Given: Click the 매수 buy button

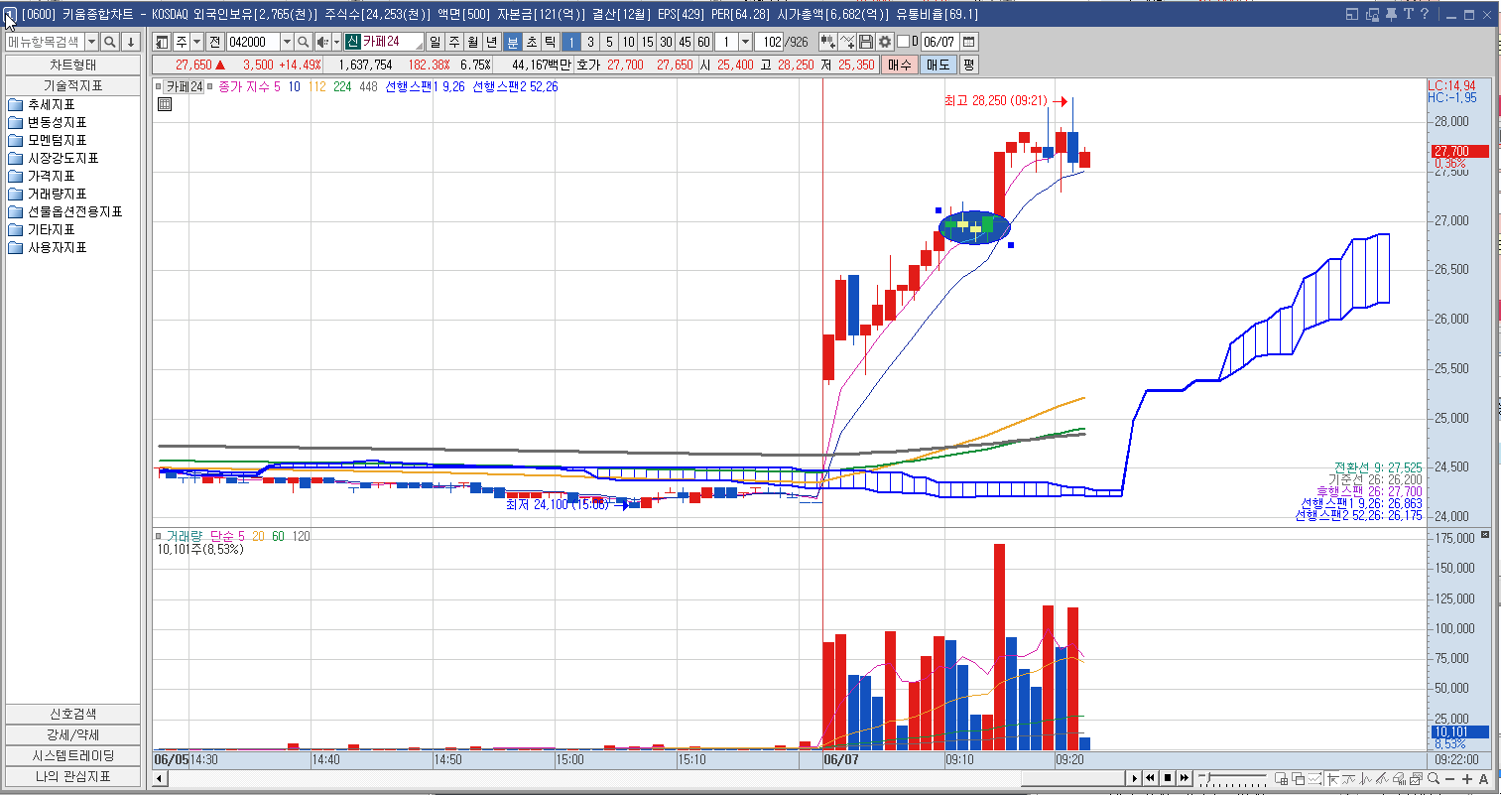Looking at the screenshot, I should point(899,65).
